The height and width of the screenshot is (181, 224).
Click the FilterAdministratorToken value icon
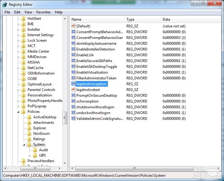tap(73, 78)
